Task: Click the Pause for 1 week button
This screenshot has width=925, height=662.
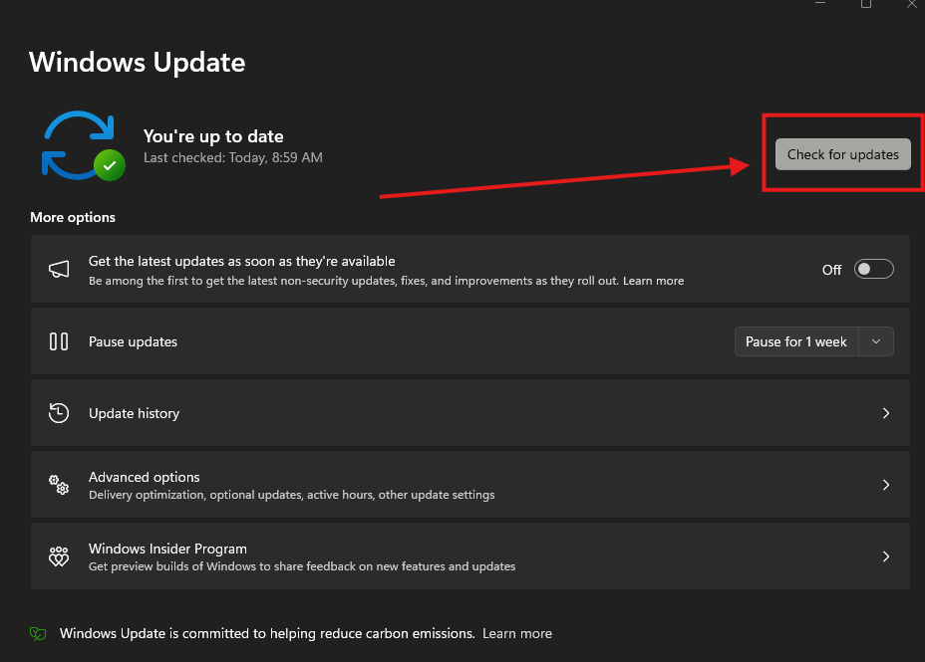Action: tap(796, 341)
